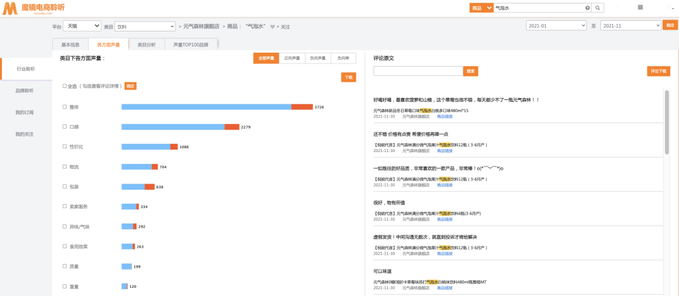Screen dimensions: 679x296
Task: Switch to the 基本信息 tab
Action: tap(70, 45)
